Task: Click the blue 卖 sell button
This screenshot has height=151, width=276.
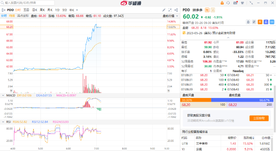Action: pyautogui.click(x=266, y=22)
